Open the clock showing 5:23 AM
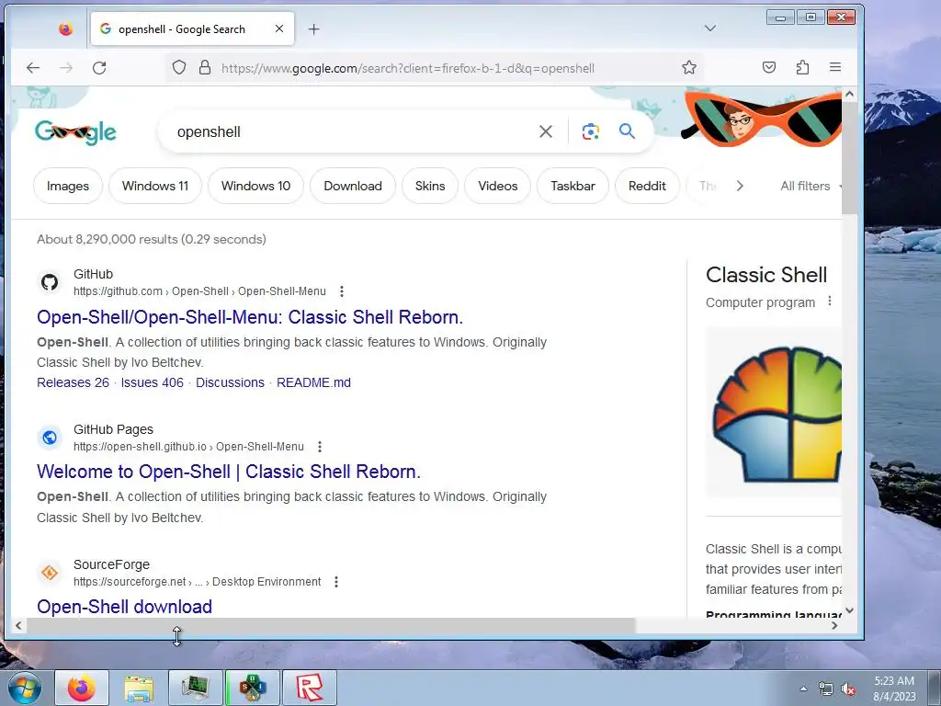Screen dimensions: 941x706 pos(894,689)
